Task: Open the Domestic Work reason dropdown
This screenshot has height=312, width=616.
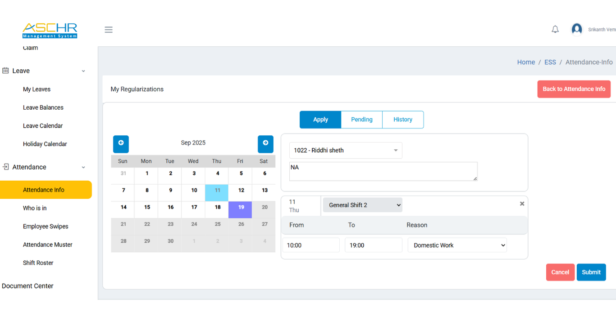Action: 457,245
